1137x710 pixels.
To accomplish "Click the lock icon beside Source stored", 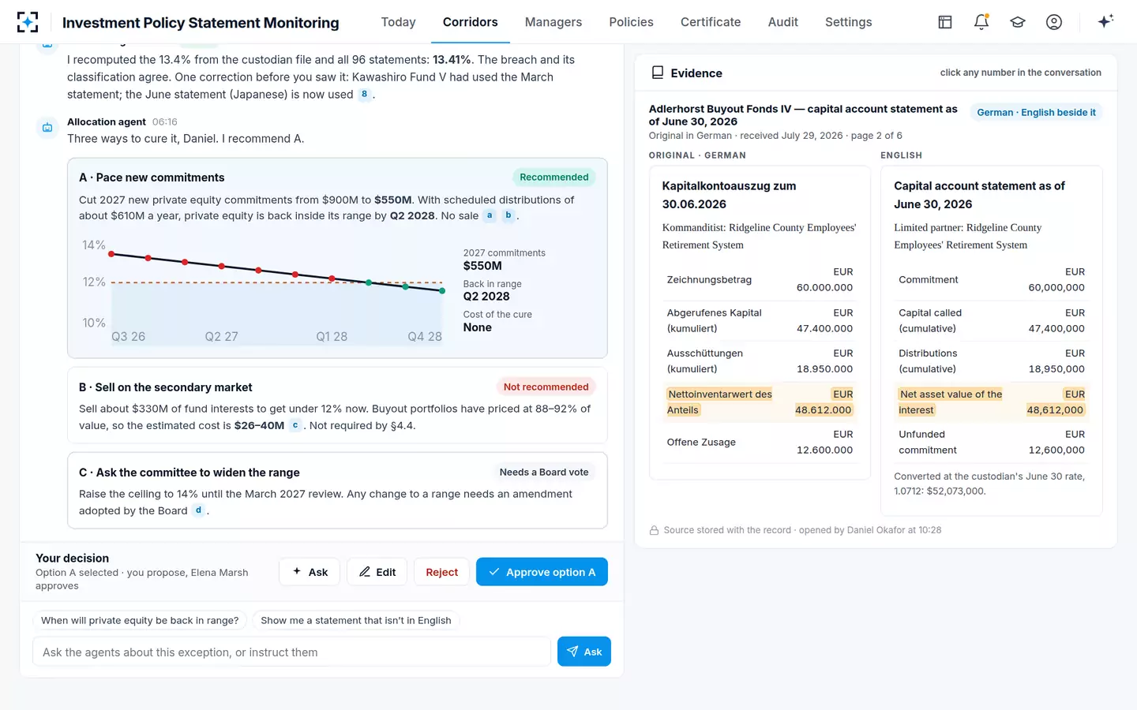I will [x=654, y=531].
